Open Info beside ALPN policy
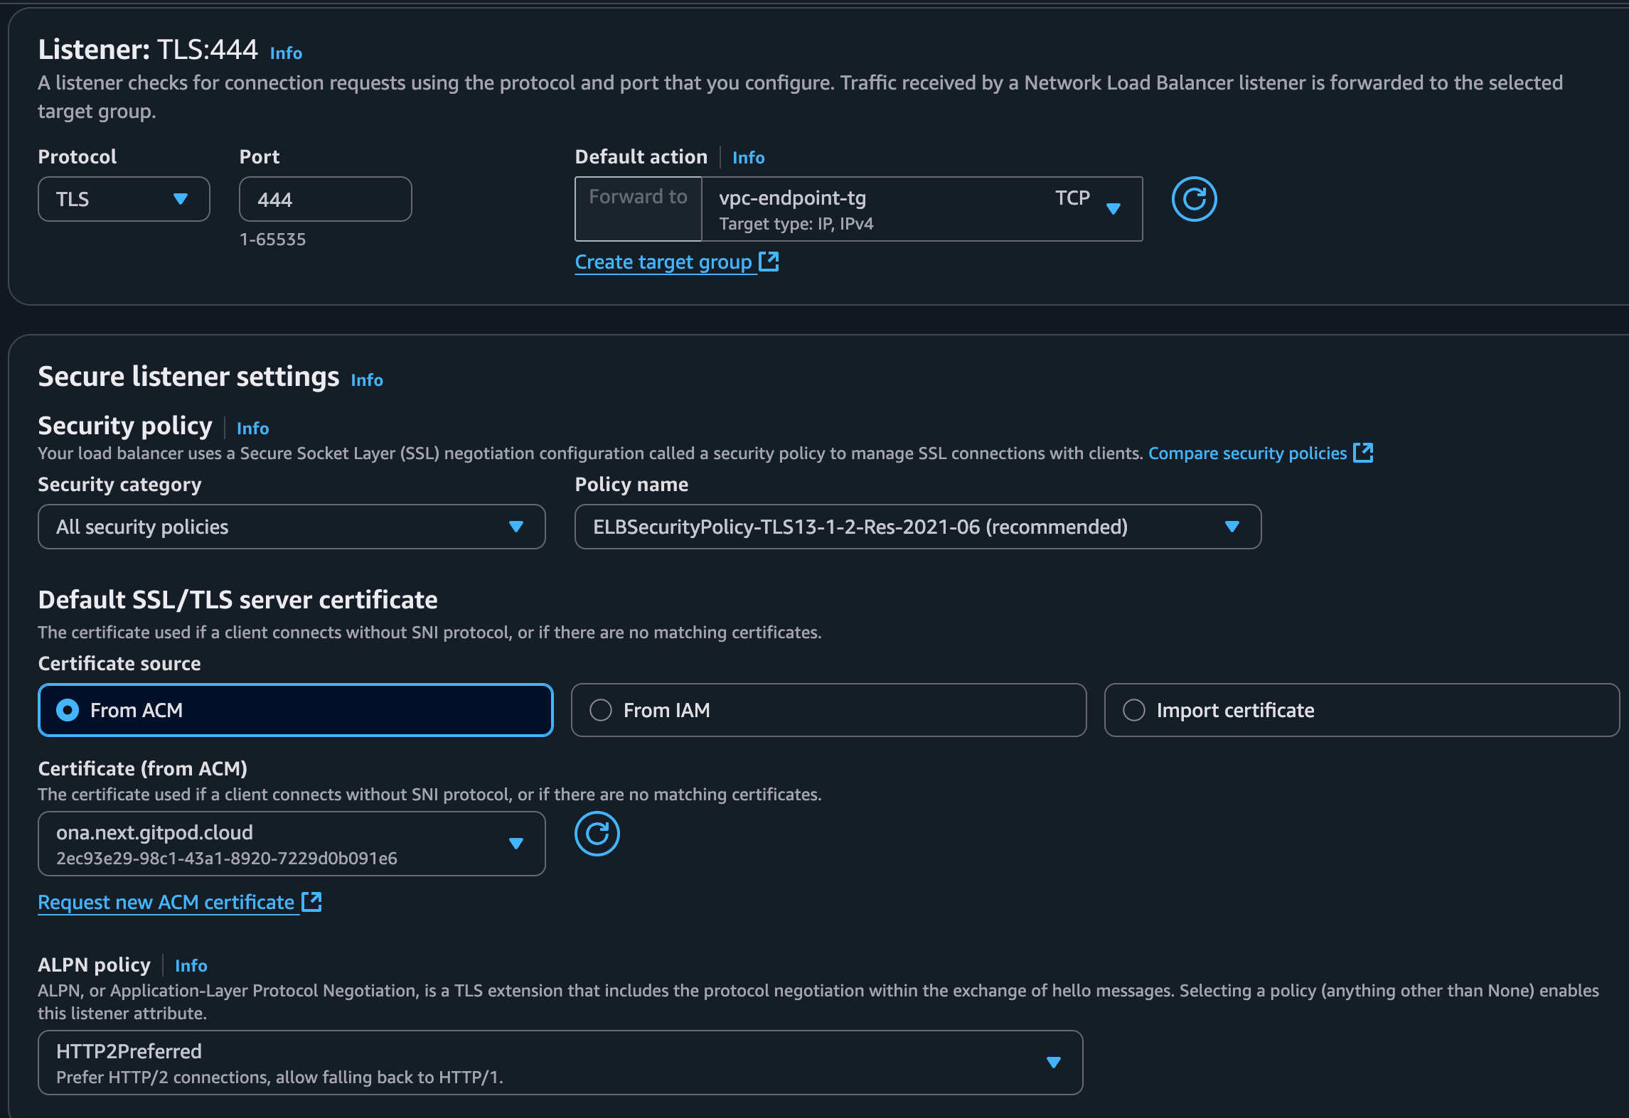Screen dimensions: 1629x1118 pos(191,965)
